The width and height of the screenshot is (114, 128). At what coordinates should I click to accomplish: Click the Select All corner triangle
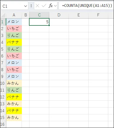pyautogui.click(x=3, y=15)
